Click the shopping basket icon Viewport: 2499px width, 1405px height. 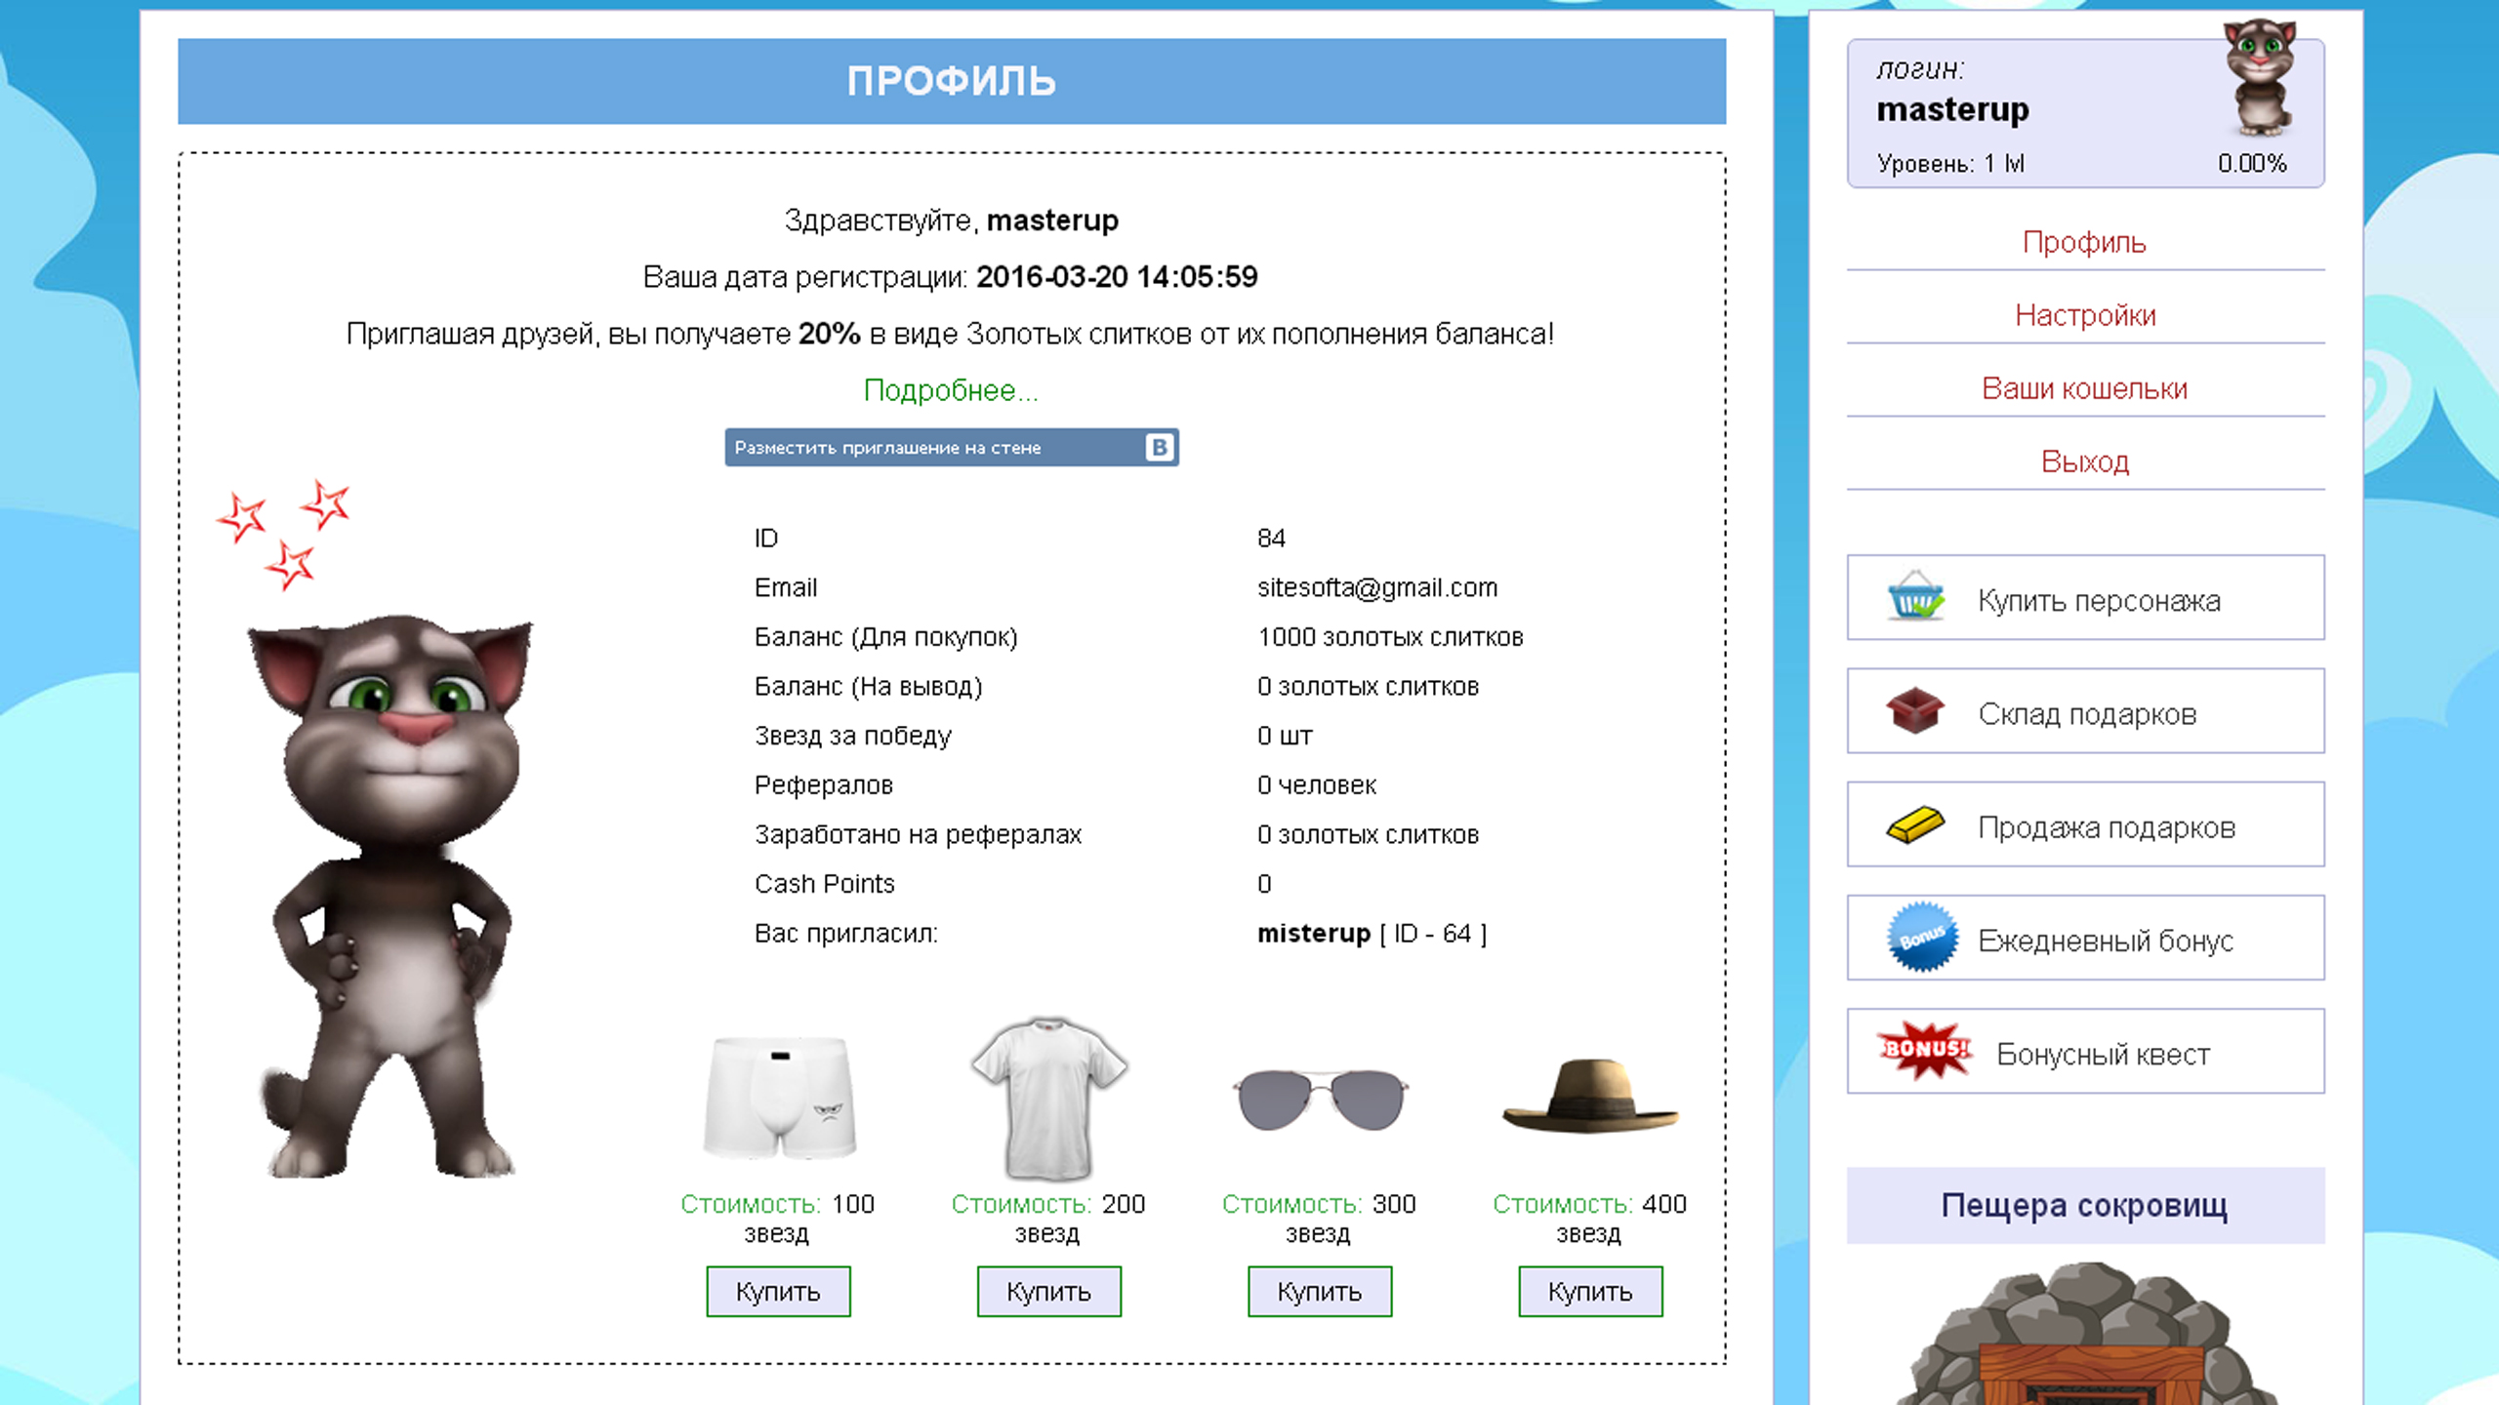pyautogui.click(x=1915, y=596)
